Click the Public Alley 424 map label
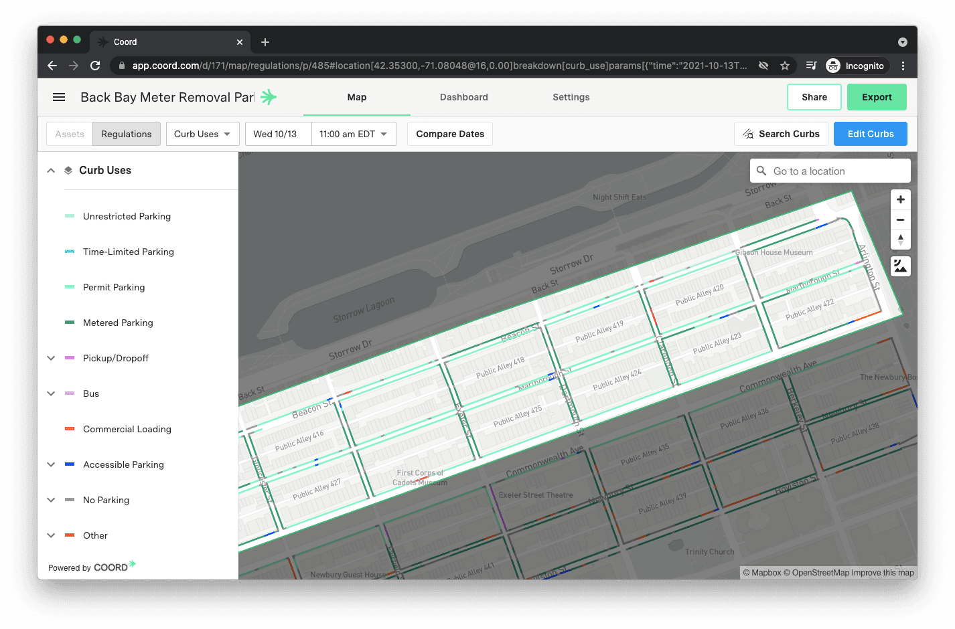 617,380
